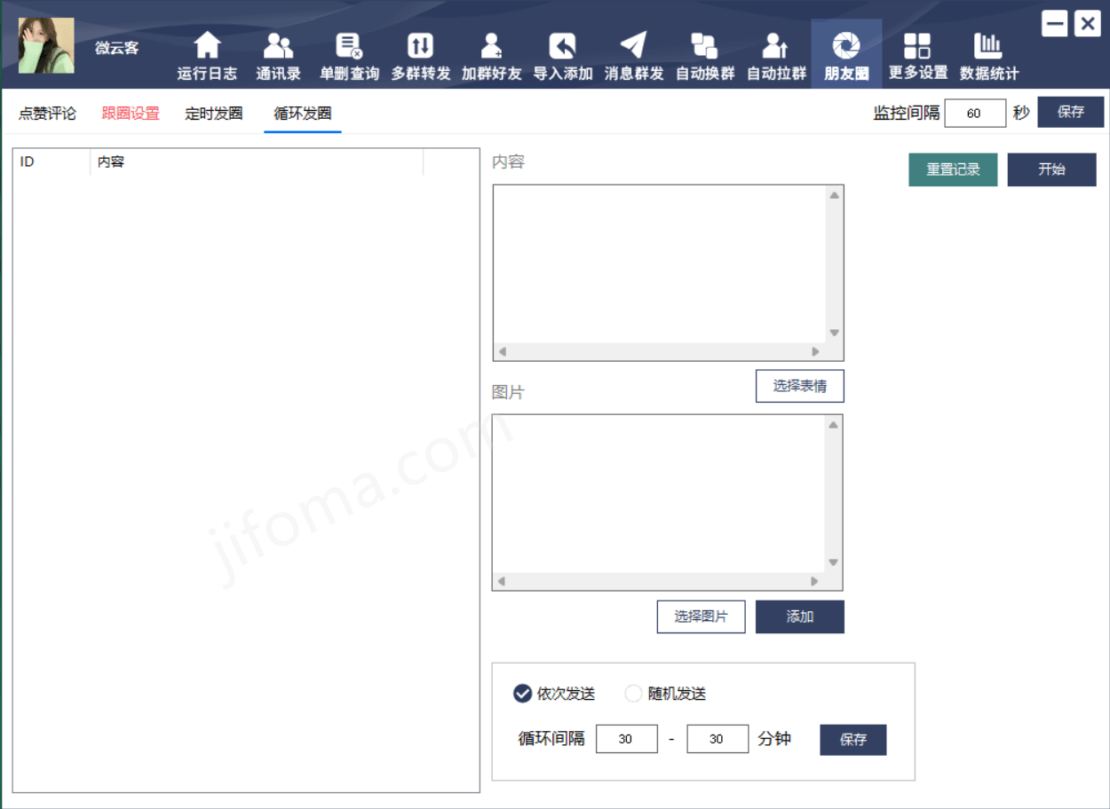Click the 选择表情 button
This screenshot has width=1110, height=809.
click(799, 386)
